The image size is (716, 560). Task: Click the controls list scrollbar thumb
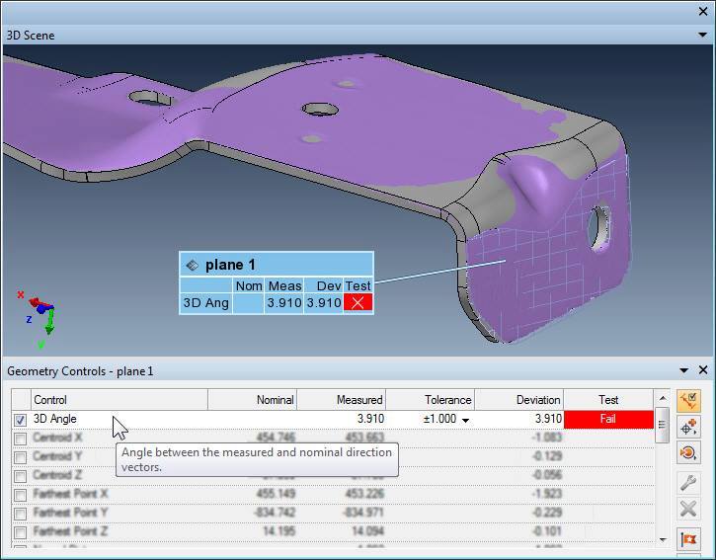click(662, 425)
